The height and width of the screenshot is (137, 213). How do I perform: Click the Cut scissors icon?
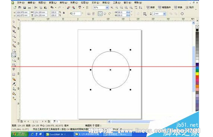pyautogui.click(x=36, y=8)
